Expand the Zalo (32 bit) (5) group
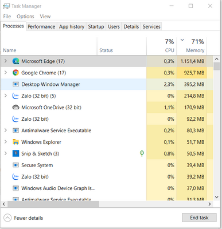Screen dimensions: 222x229 (x=6, y=96)
